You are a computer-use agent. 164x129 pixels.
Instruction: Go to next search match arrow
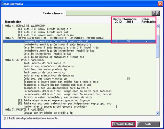pyautogui.click(x=158, y=13)
